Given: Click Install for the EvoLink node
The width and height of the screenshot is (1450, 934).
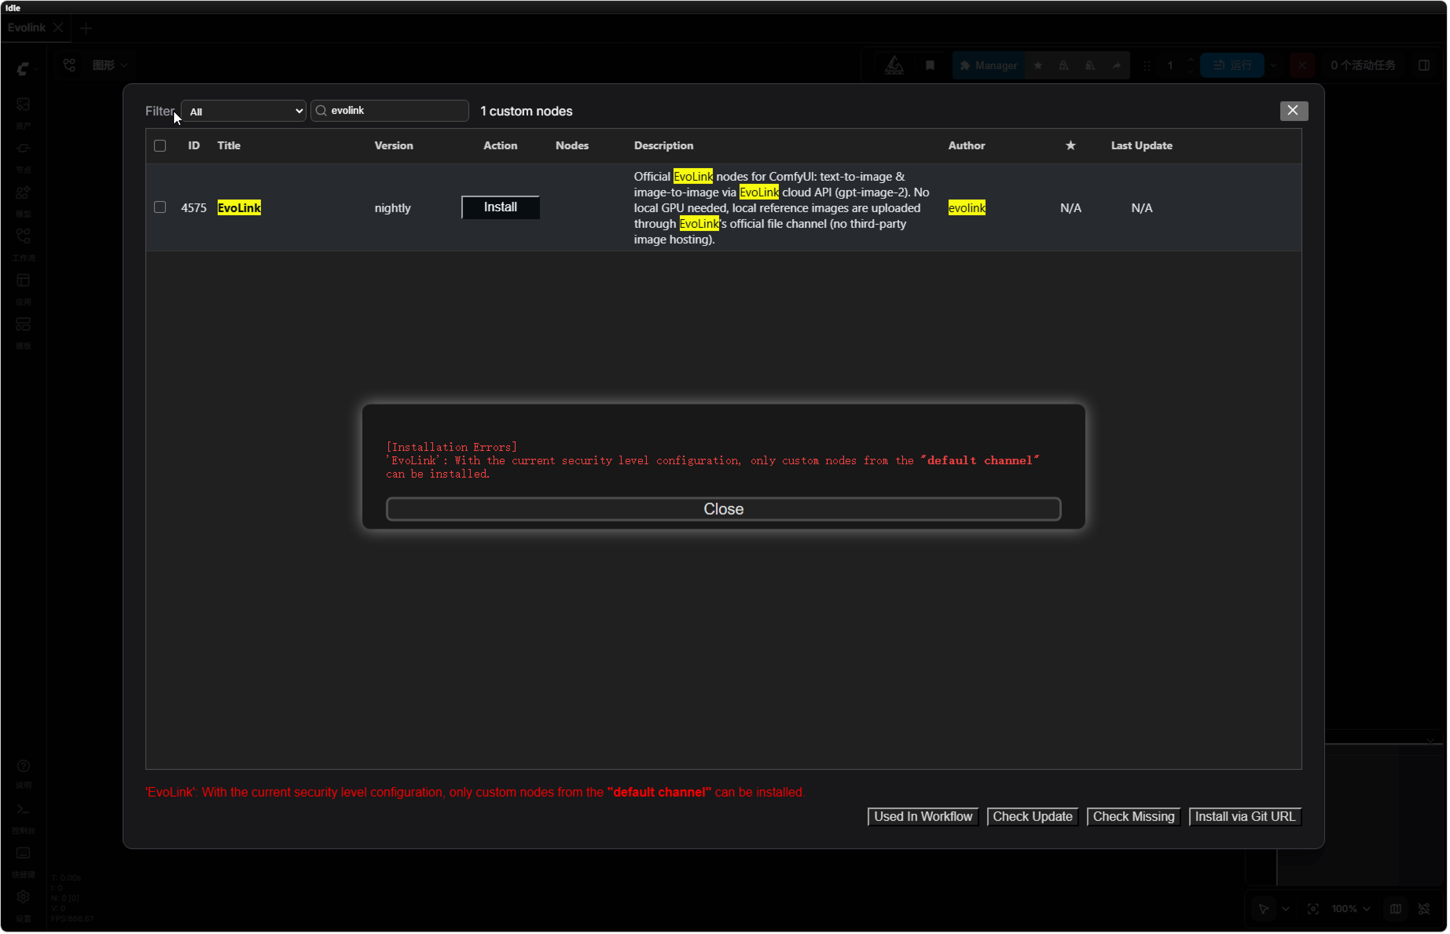Looking at the screenshot, I should click(501, 207).
